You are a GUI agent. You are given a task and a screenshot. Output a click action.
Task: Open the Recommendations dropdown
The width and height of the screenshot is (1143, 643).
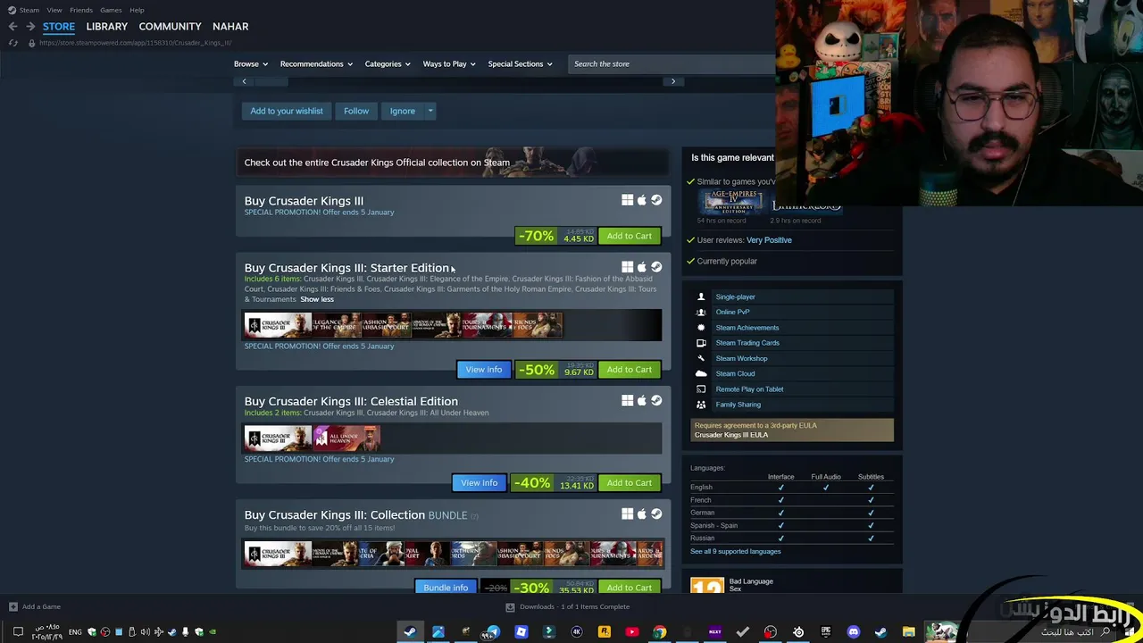(316, 64)
